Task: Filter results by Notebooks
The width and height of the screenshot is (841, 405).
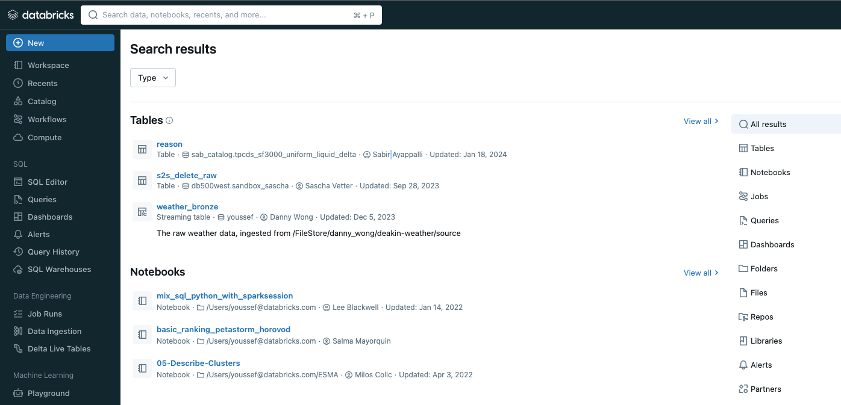Action: (786, 172)
